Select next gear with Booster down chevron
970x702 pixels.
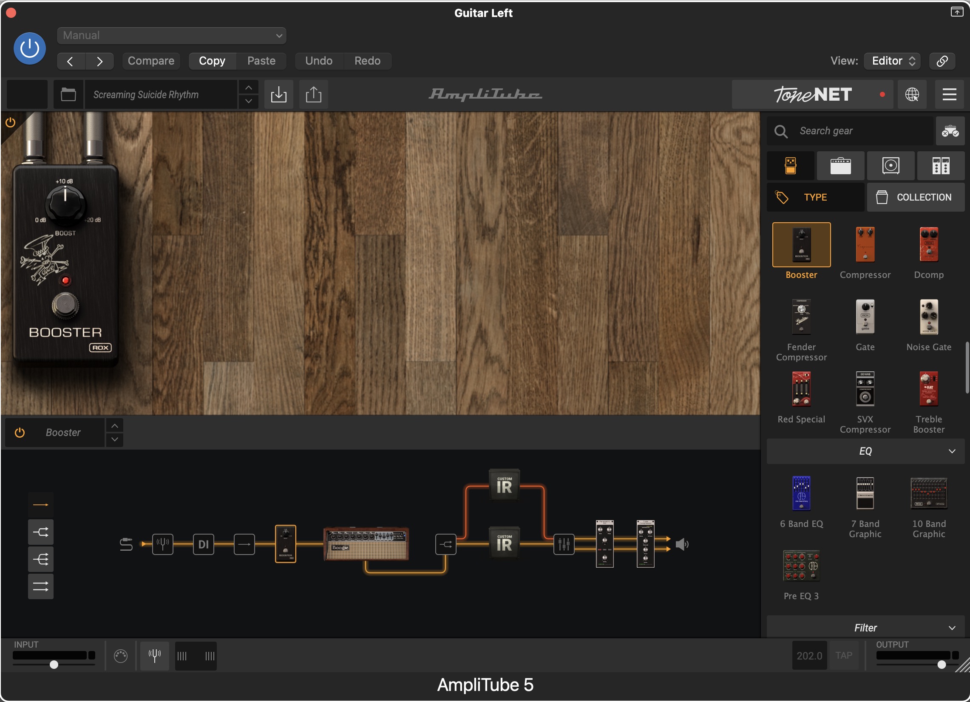click(115, 440)
